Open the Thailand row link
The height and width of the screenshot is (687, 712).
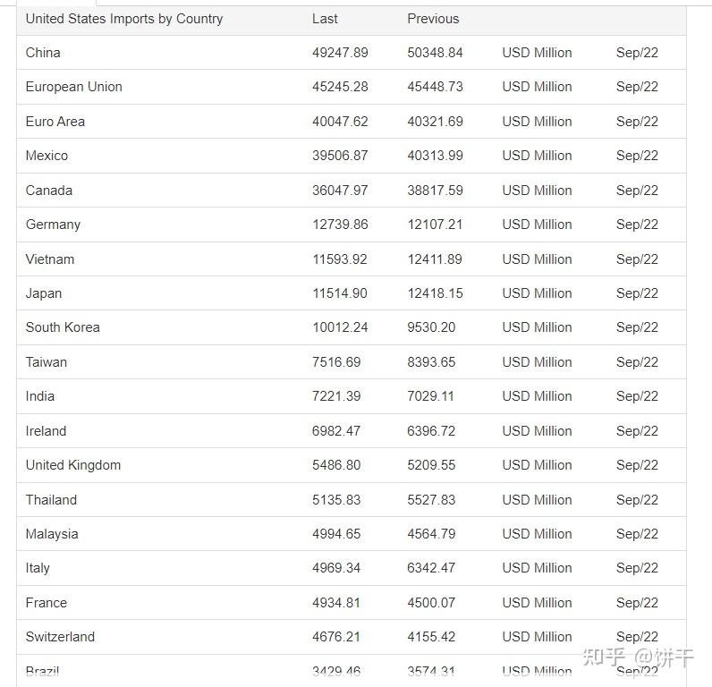pos(51,500)
